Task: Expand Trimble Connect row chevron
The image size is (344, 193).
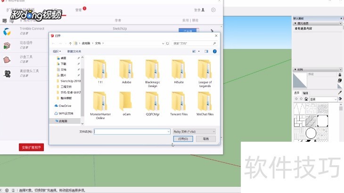Action: tap(212, 31)
